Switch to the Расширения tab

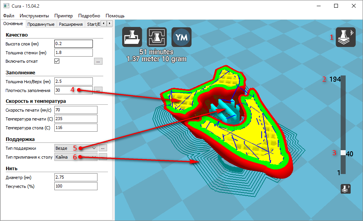pos(71,24)
